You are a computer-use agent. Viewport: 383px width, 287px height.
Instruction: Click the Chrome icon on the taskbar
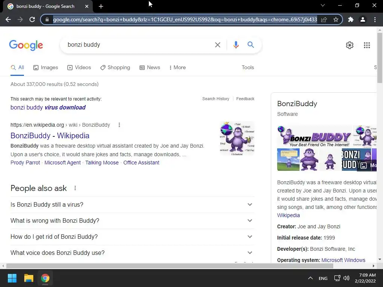pyautogui.click(x=45, y=278)
